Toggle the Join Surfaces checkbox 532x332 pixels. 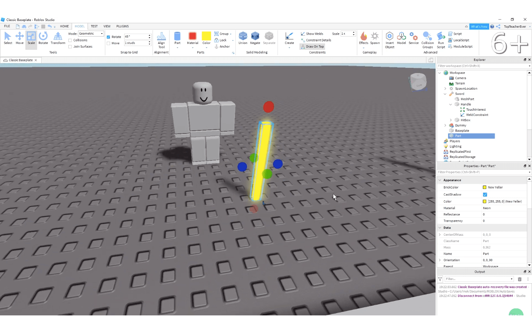tap(70, 46)
